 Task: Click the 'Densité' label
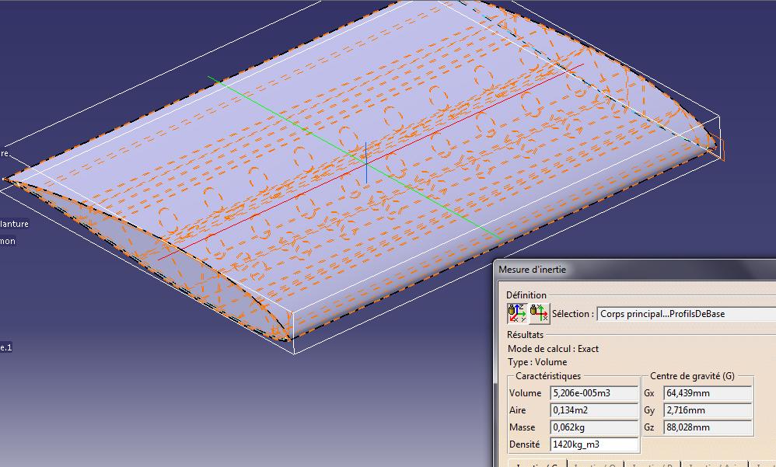[524, 444]
